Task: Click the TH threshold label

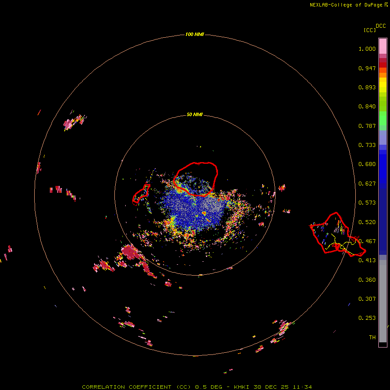Action: [372, 338]
